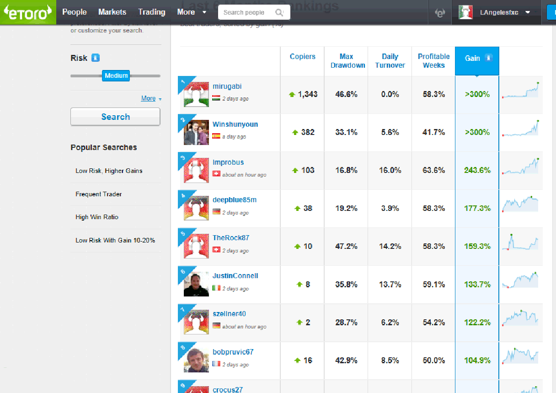
Task: Click TheRock87 max drawdown 47.2%
Action: coord(347,246)
